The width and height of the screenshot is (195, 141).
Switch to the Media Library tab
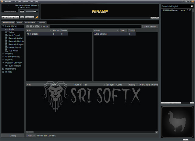(x=8, y=23)
